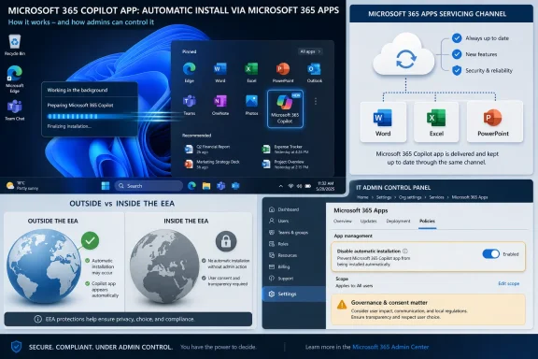Click Org settings in the breadcrumb

[x=410, y=197]
